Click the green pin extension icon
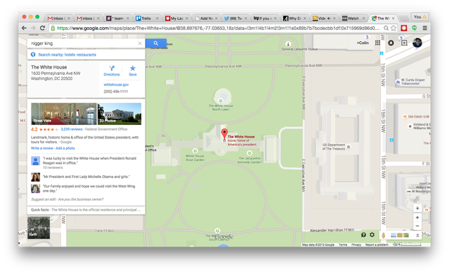The width and height of the screenshot is (449, 273). (414, 28)
